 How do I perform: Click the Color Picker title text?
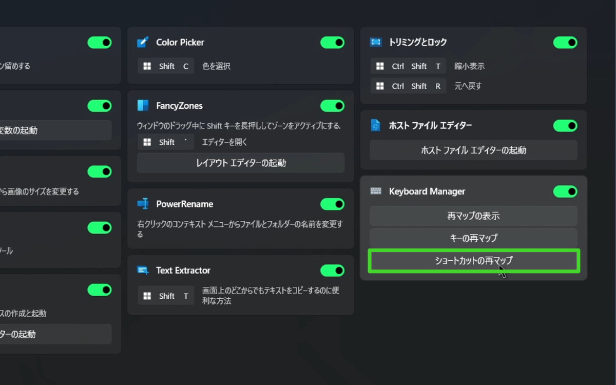[x=180, y=43]
